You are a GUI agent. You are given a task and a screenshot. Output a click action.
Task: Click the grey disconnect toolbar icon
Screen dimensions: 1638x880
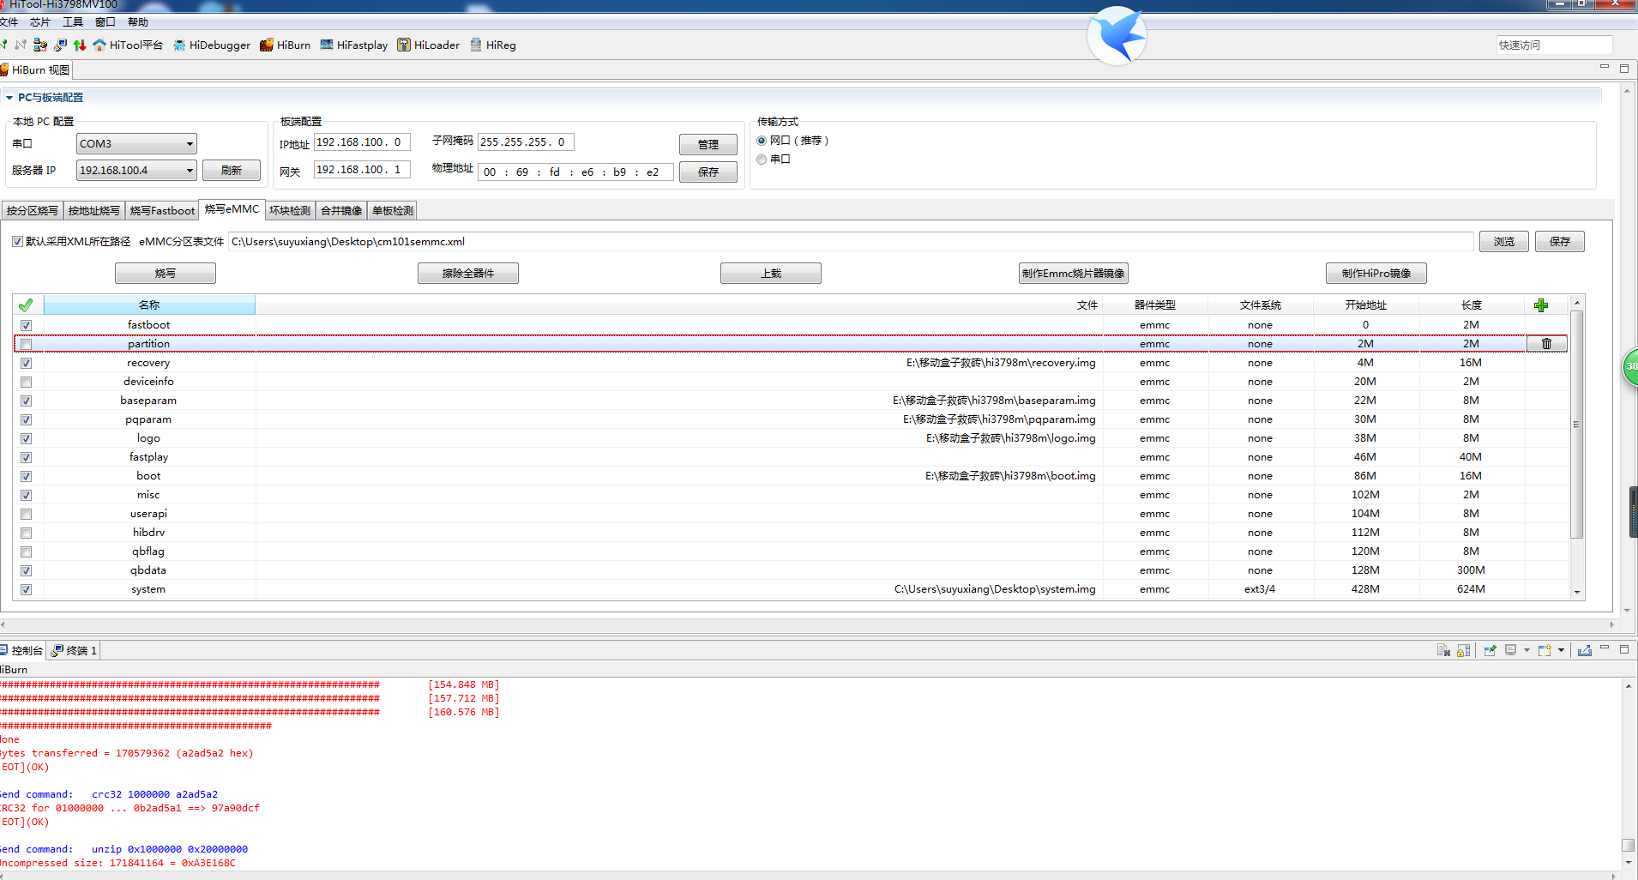[21, 45]
